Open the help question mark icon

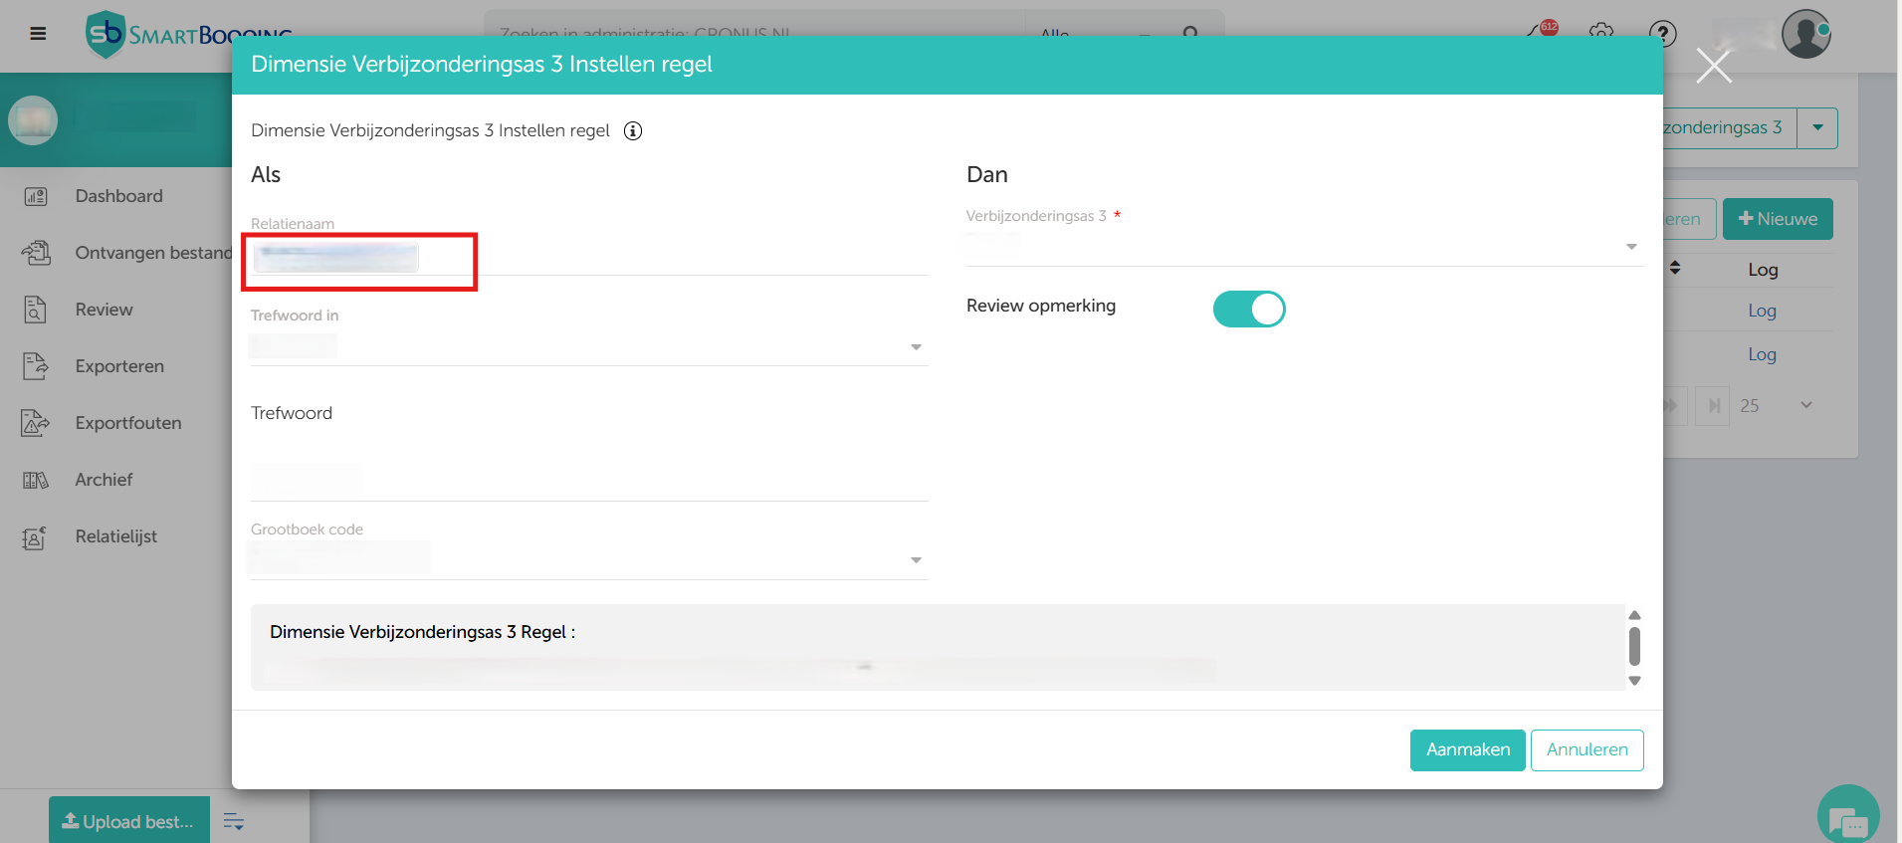tap(1662, 34)
